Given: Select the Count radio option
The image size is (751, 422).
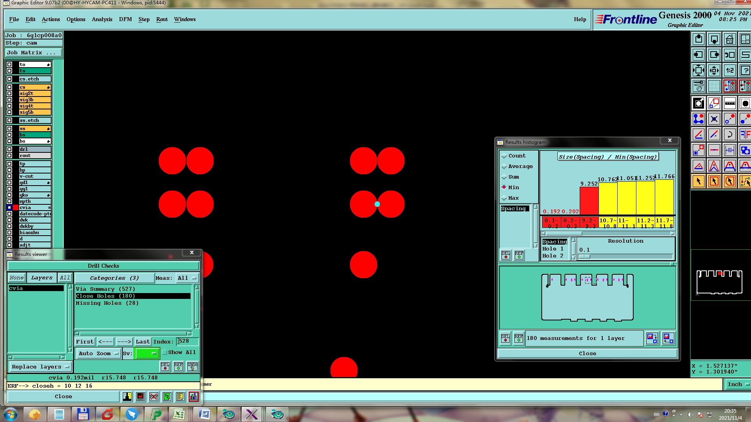Looking at the screenshot, I should 504,156.
